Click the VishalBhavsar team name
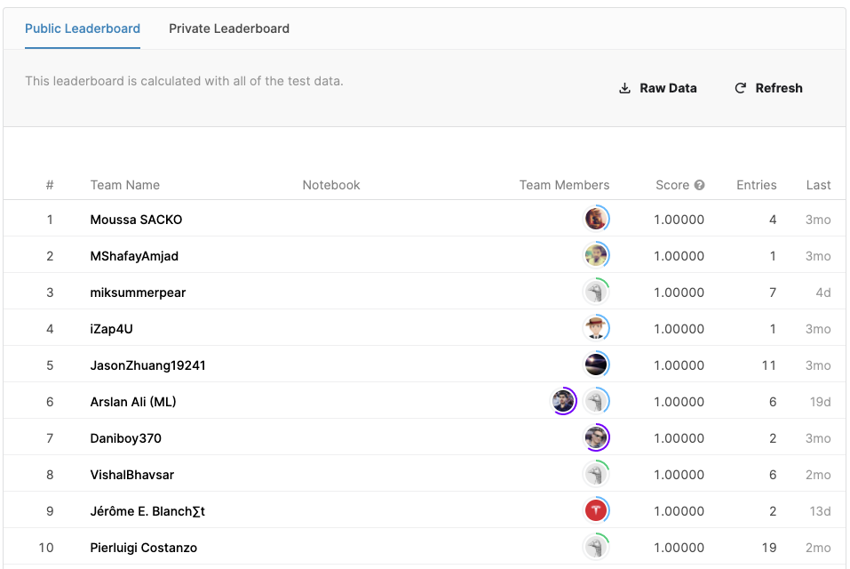The height and width of the screenshot is (569, 850). (x=131, y=475)
